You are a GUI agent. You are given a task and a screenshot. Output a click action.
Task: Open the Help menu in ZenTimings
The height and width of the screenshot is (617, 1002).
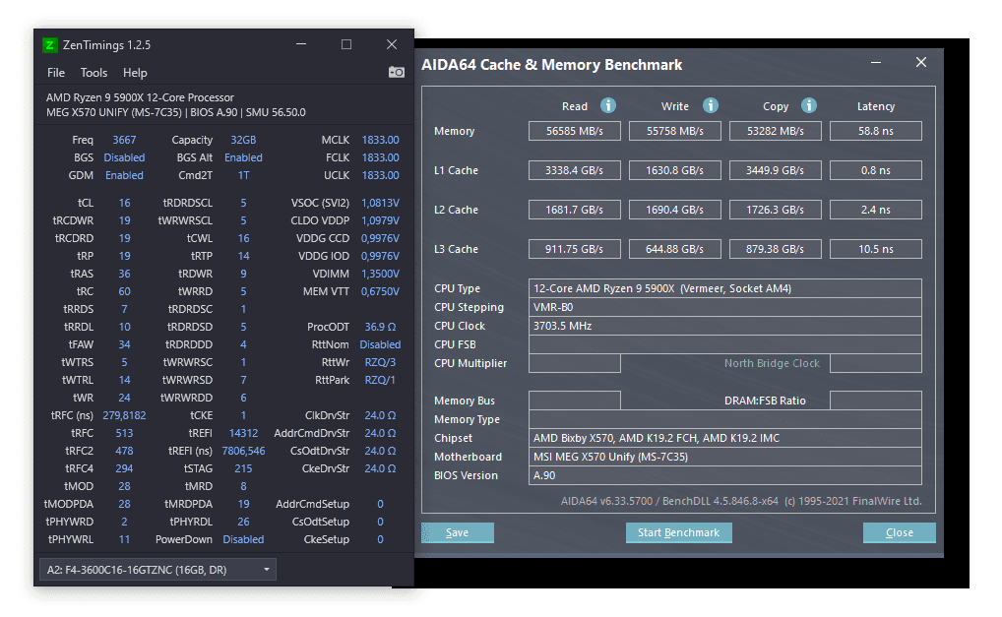pos(135,73)
